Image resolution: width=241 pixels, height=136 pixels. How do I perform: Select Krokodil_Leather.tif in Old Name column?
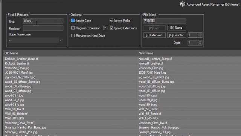coord(17,63)
